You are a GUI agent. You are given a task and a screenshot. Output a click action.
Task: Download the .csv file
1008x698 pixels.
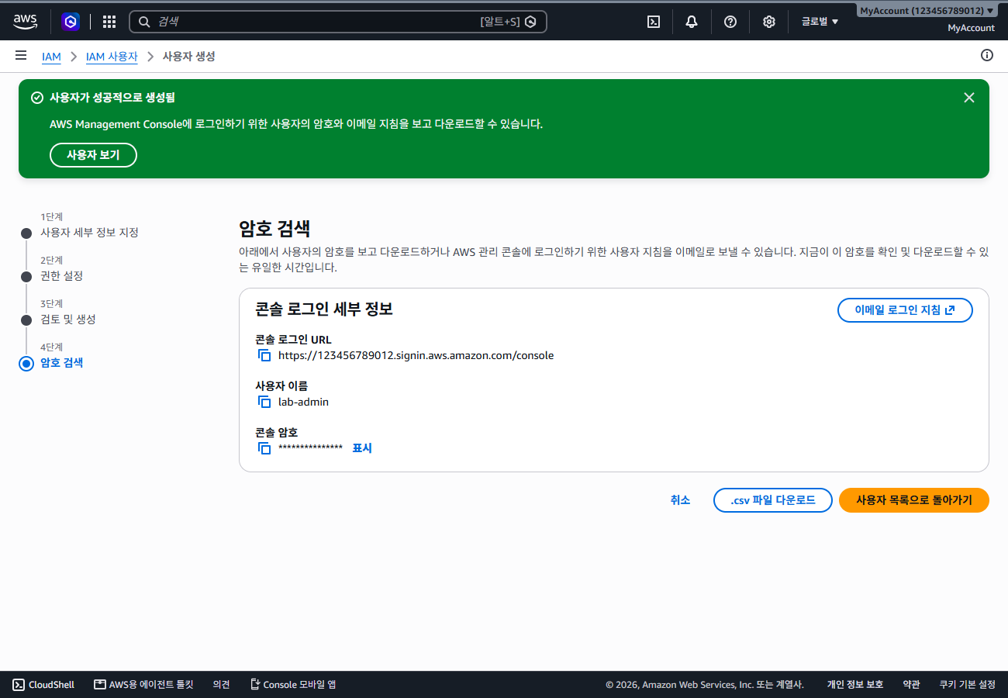(773, 500)
